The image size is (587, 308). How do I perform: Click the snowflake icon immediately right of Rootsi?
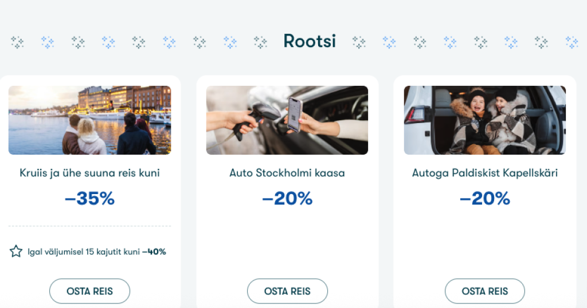[x=359, y=42]
